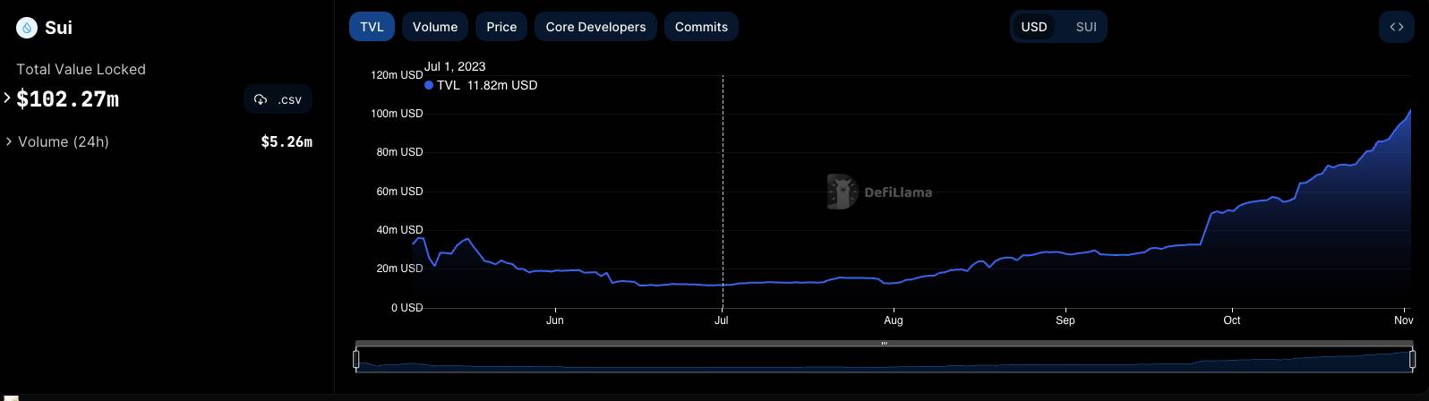Grab the left range slider handle
The width and height of the screenshot is (1429, 401).
(x=356, y=360)
